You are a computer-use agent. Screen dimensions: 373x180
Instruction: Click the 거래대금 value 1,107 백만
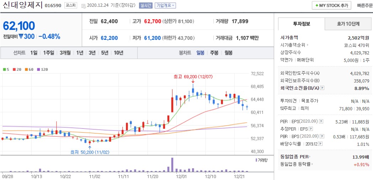pos(247,38)
